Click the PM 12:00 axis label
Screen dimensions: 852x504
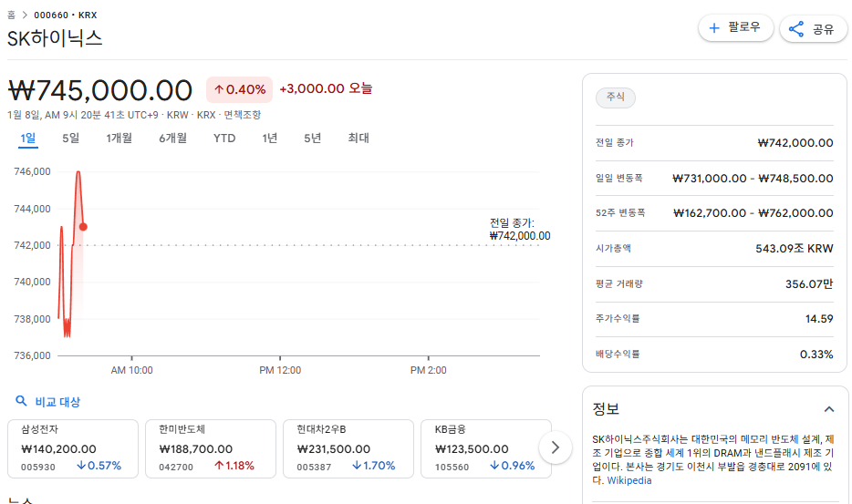(280, 370)
